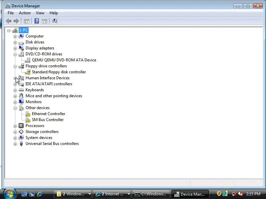Click the Back arrow in the toolbar
This screenshot has width=266, height=199.
tap(9, 21)
